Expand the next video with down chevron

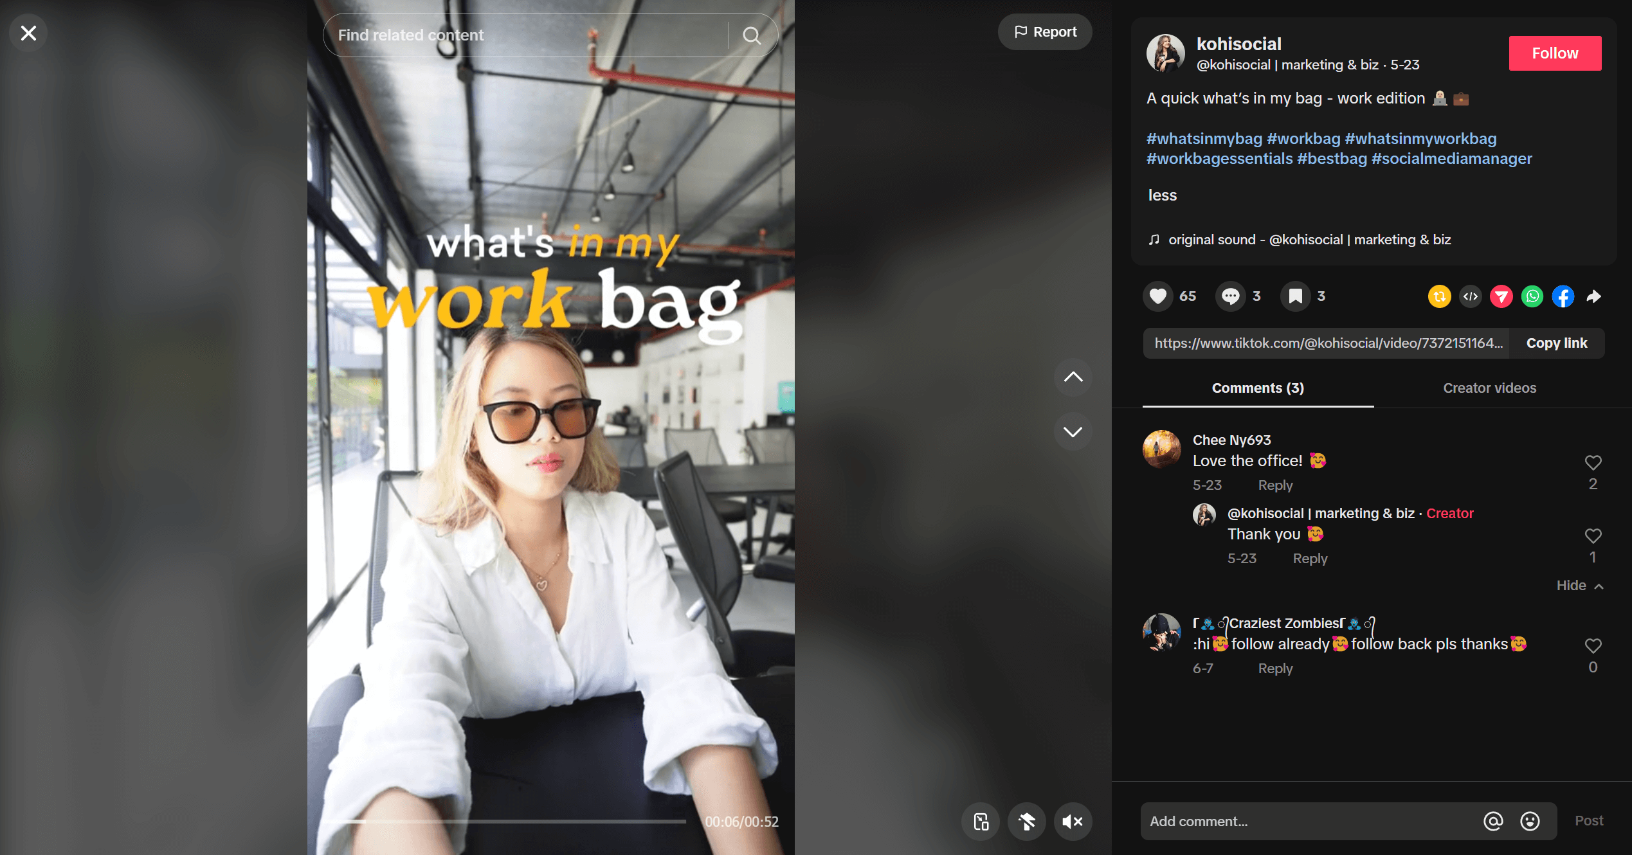[x=1073, y=431]
